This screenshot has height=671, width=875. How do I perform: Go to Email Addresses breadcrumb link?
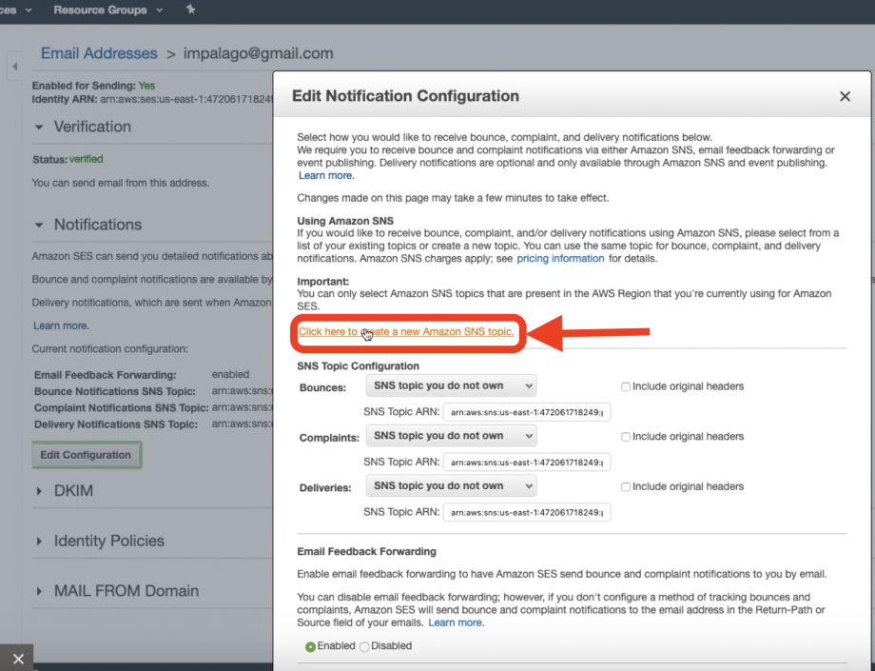(x=99, y=53)
